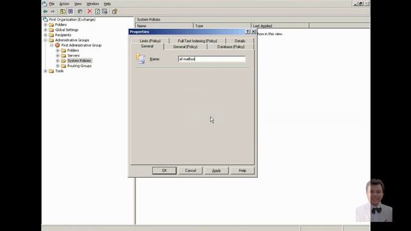Select the General tab
This screenshot has height=231, width=411.
coord(147,46)
